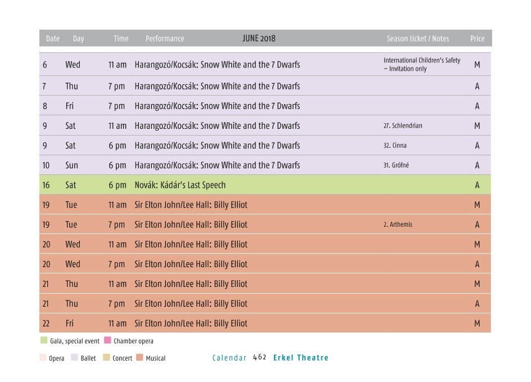Click the Erkel Theatre footer text
This screenshot has width=531, height=382.
[301, 358]
